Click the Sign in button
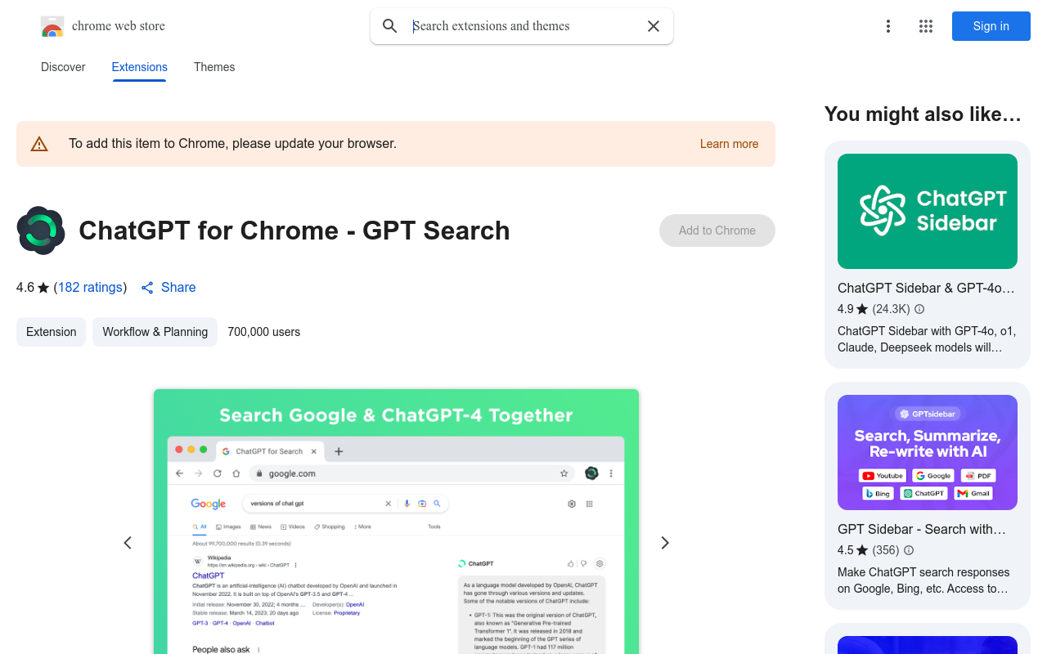The height and width of the screenshot is (654, 1047). tap(991, 26)
